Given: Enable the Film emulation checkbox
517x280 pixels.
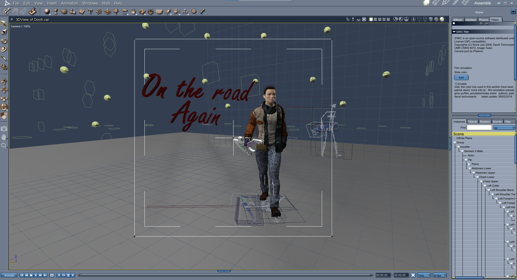Looking at the screenshot, I should [456, 84].
